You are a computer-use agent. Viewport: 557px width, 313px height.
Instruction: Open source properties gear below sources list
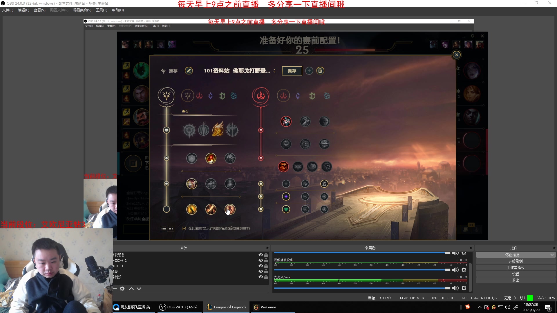click(x=122, y=289)
